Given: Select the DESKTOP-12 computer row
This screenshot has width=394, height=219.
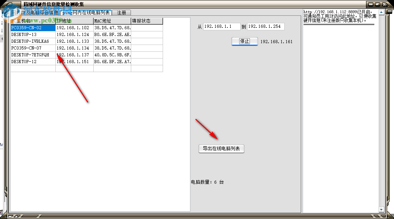Looking at the screenshot, I should [x=32, y=61].
